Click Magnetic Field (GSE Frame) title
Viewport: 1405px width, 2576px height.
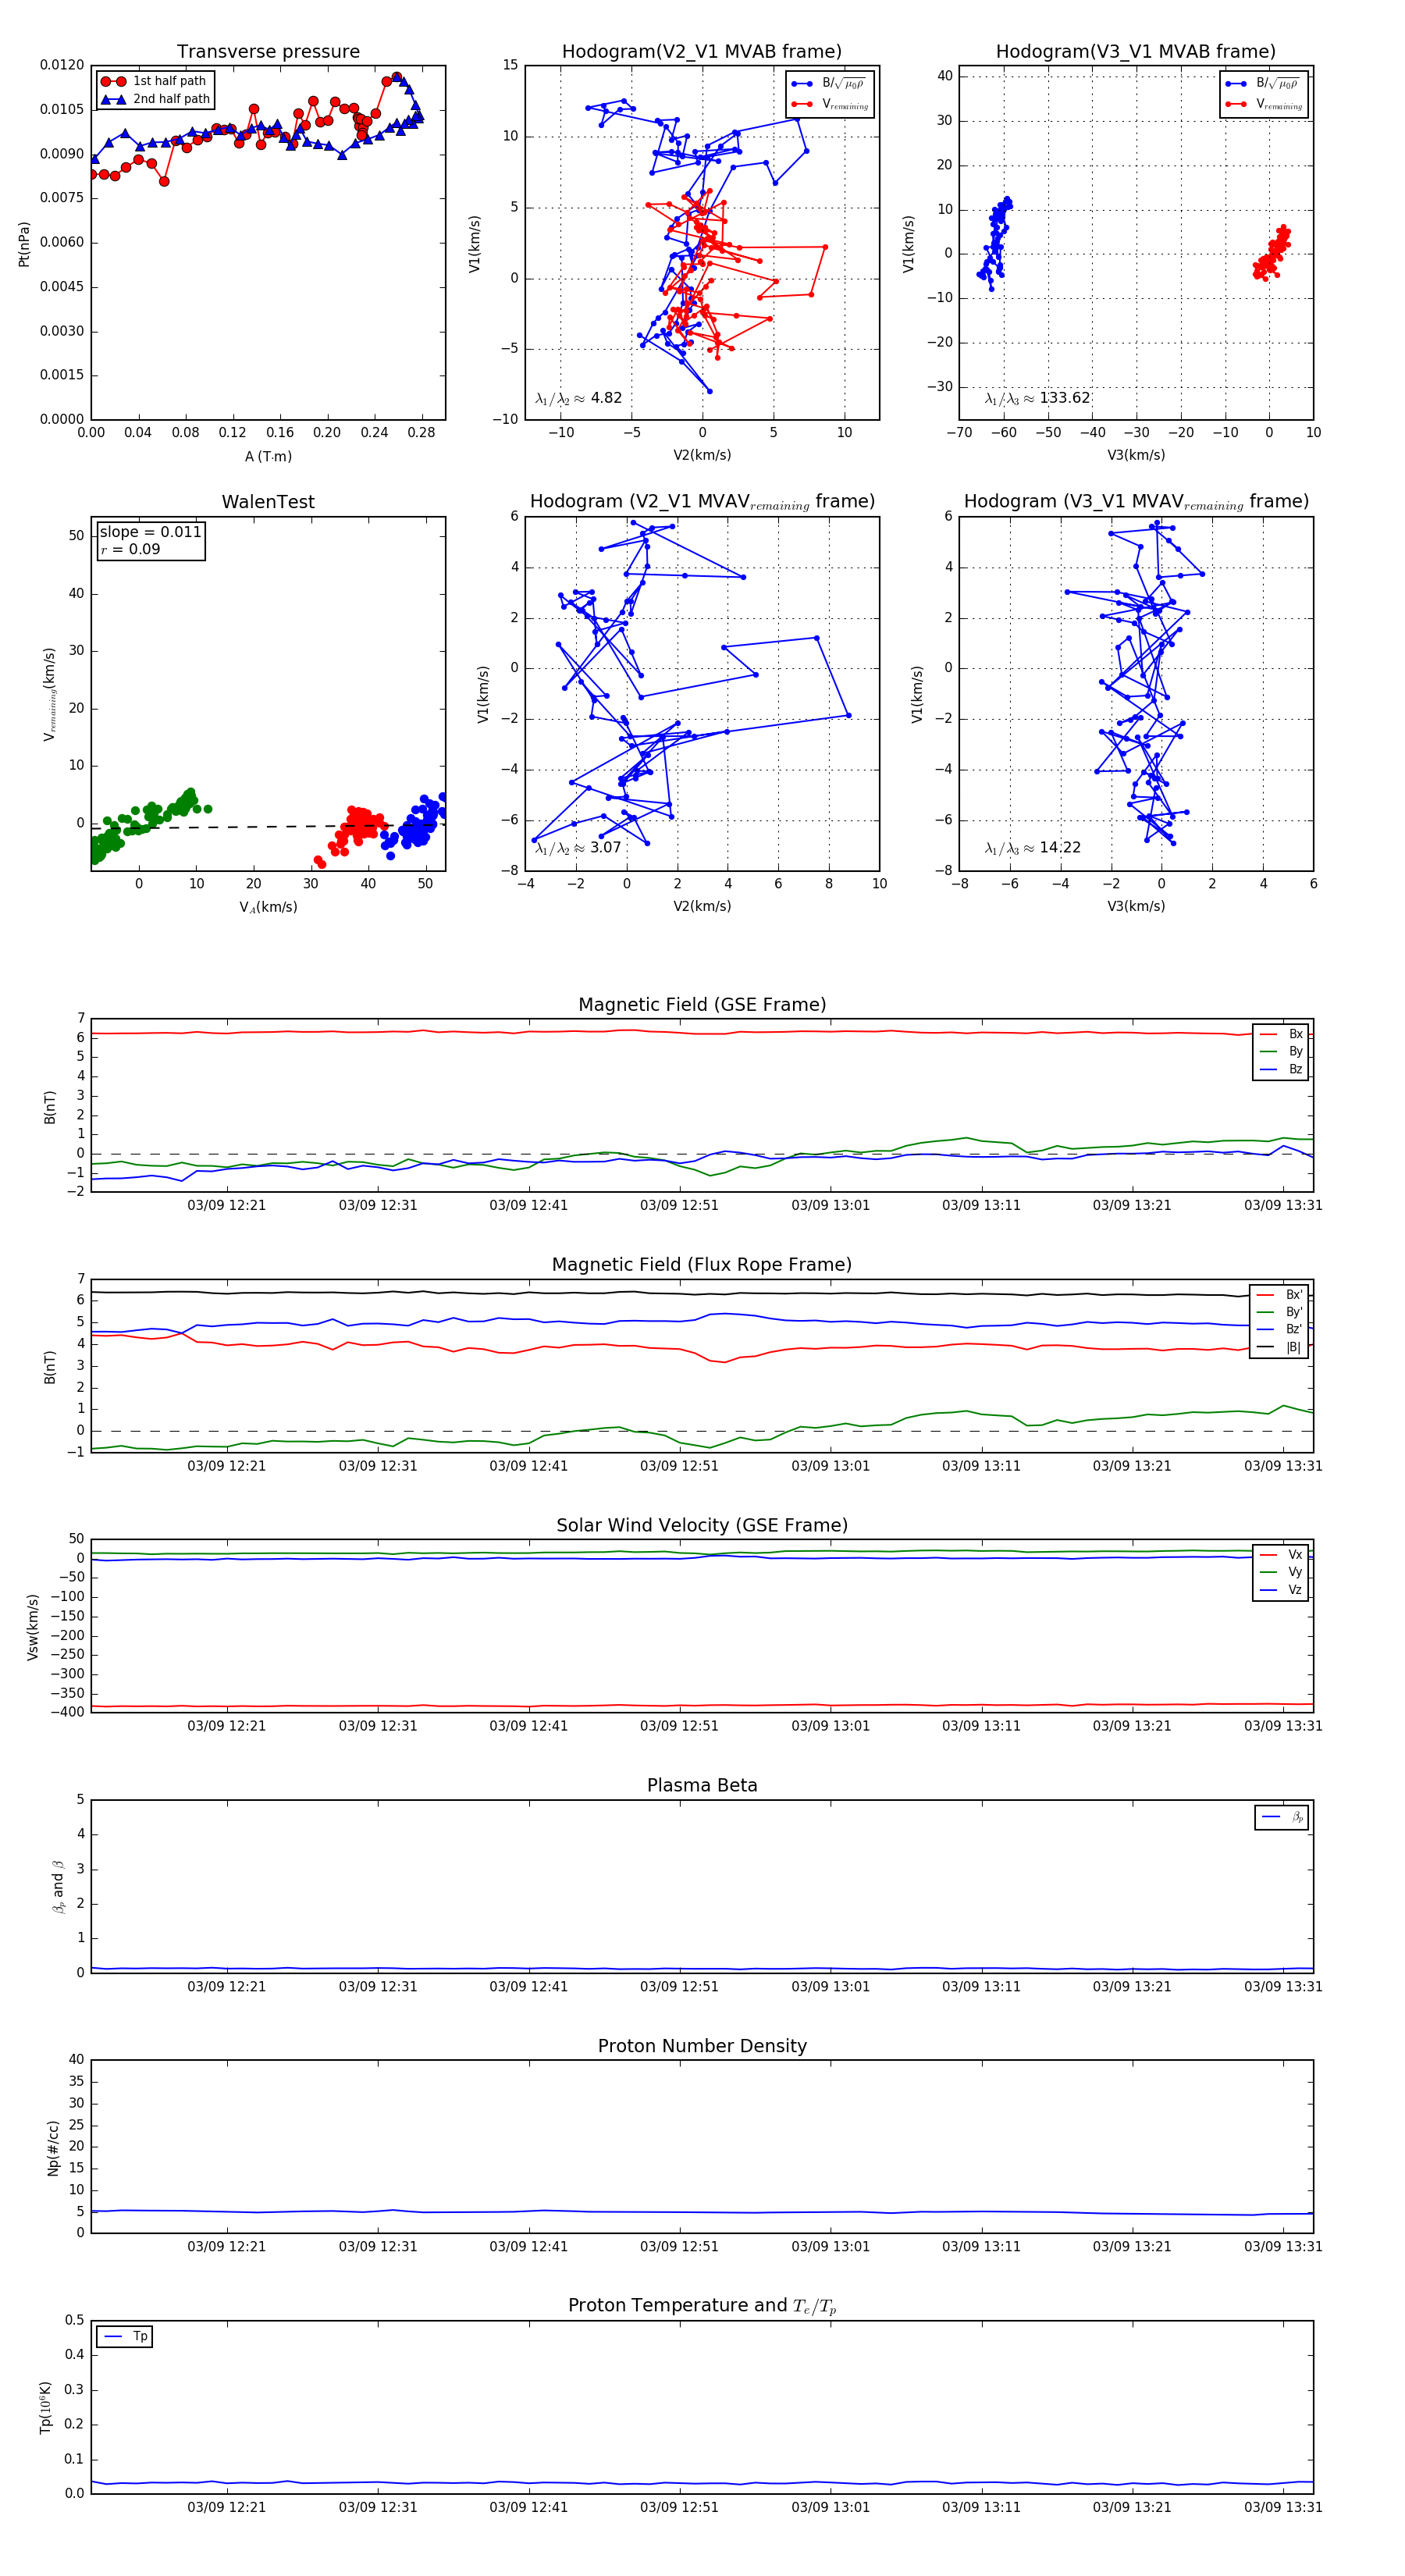(x=702, y=1004)
